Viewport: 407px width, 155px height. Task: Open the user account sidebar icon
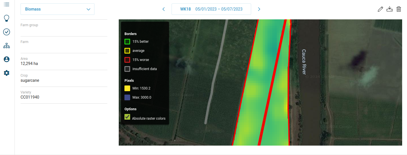(7, 59)
